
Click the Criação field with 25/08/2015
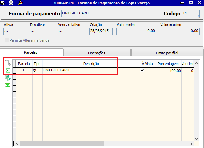point(101,31)
